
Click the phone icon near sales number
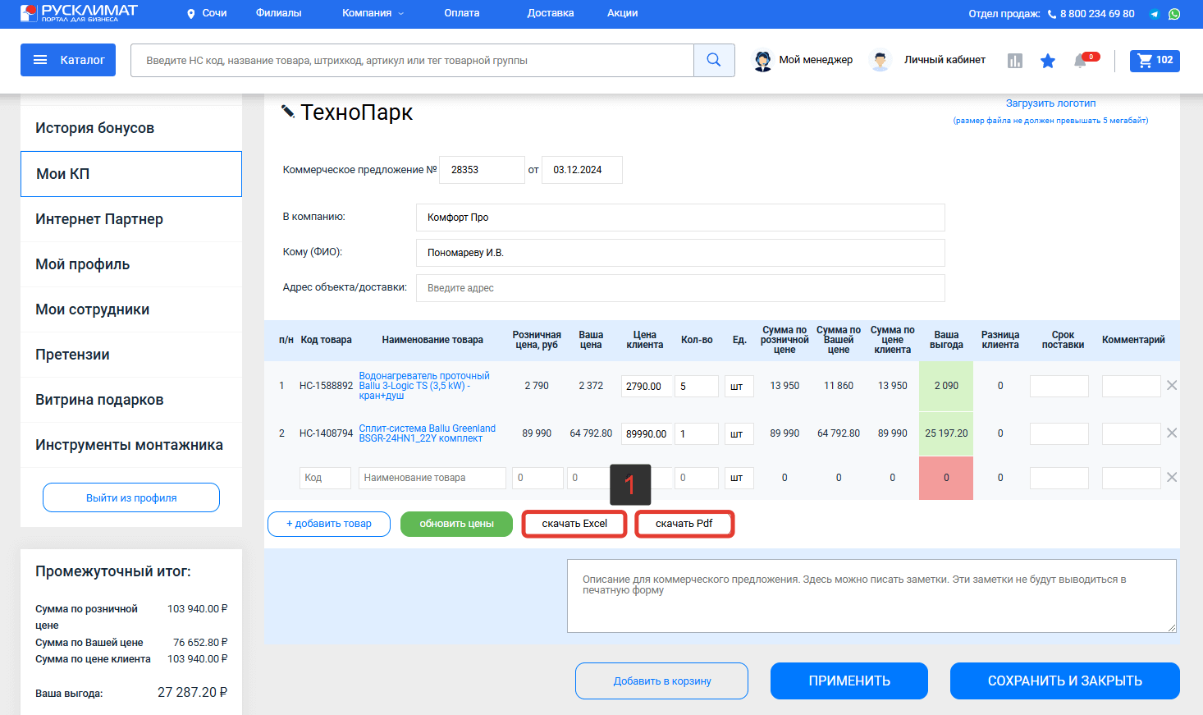pos(1052,14)
